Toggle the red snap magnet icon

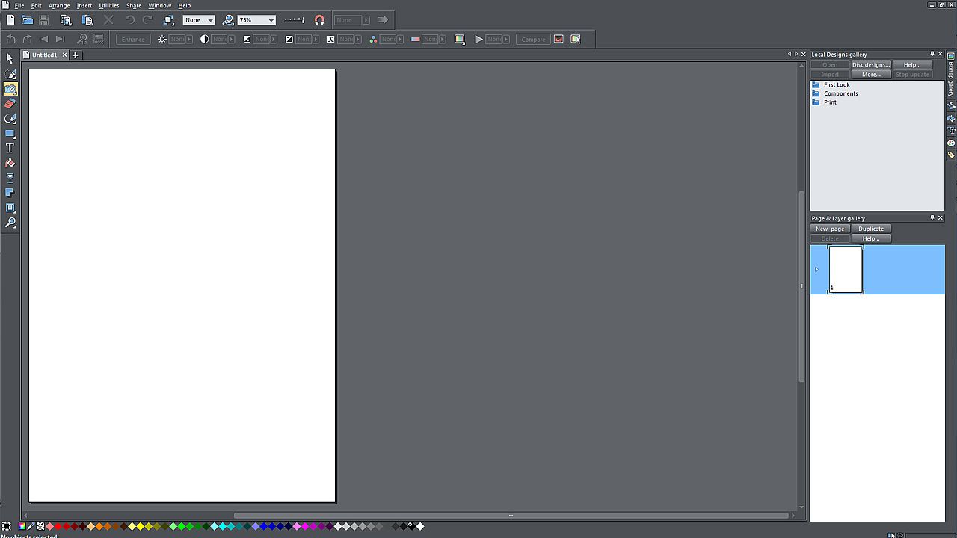click(319, 20)
